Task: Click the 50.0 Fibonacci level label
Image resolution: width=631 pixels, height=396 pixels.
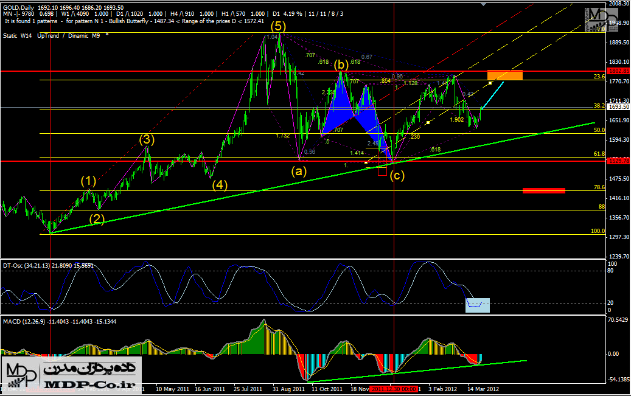Action: click(599, 130)
